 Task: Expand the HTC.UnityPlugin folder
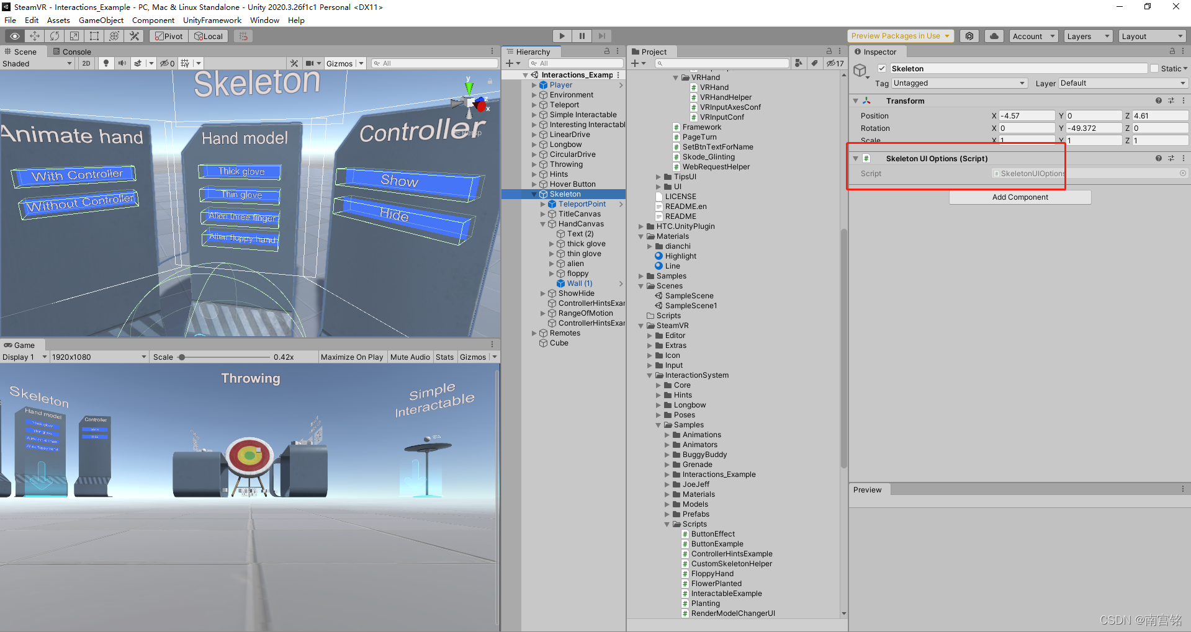[641, 226]
